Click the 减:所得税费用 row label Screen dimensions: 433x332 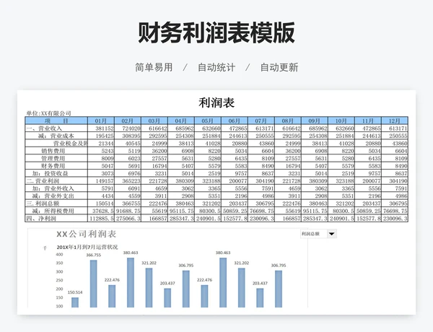click(x=56, y=211)
